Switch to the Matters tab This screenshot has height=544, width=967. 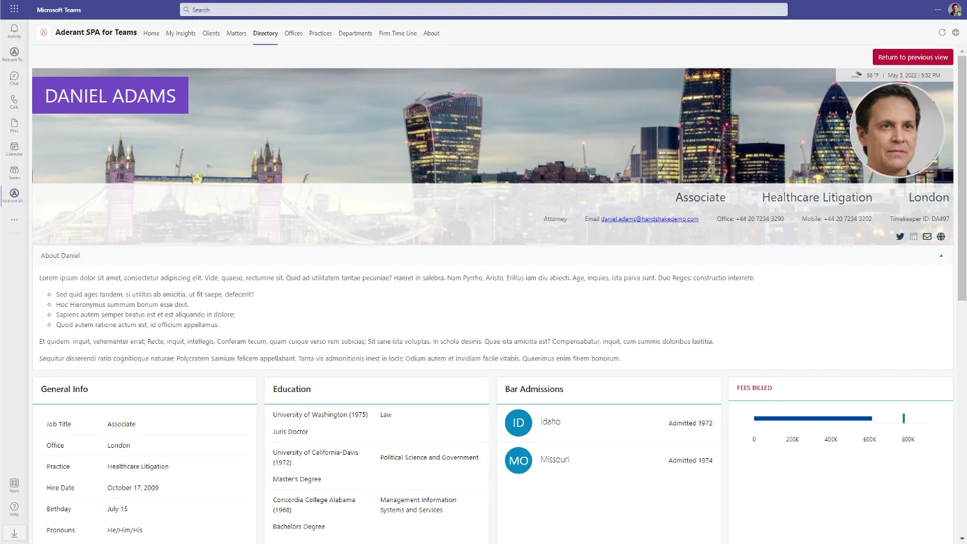237,33
